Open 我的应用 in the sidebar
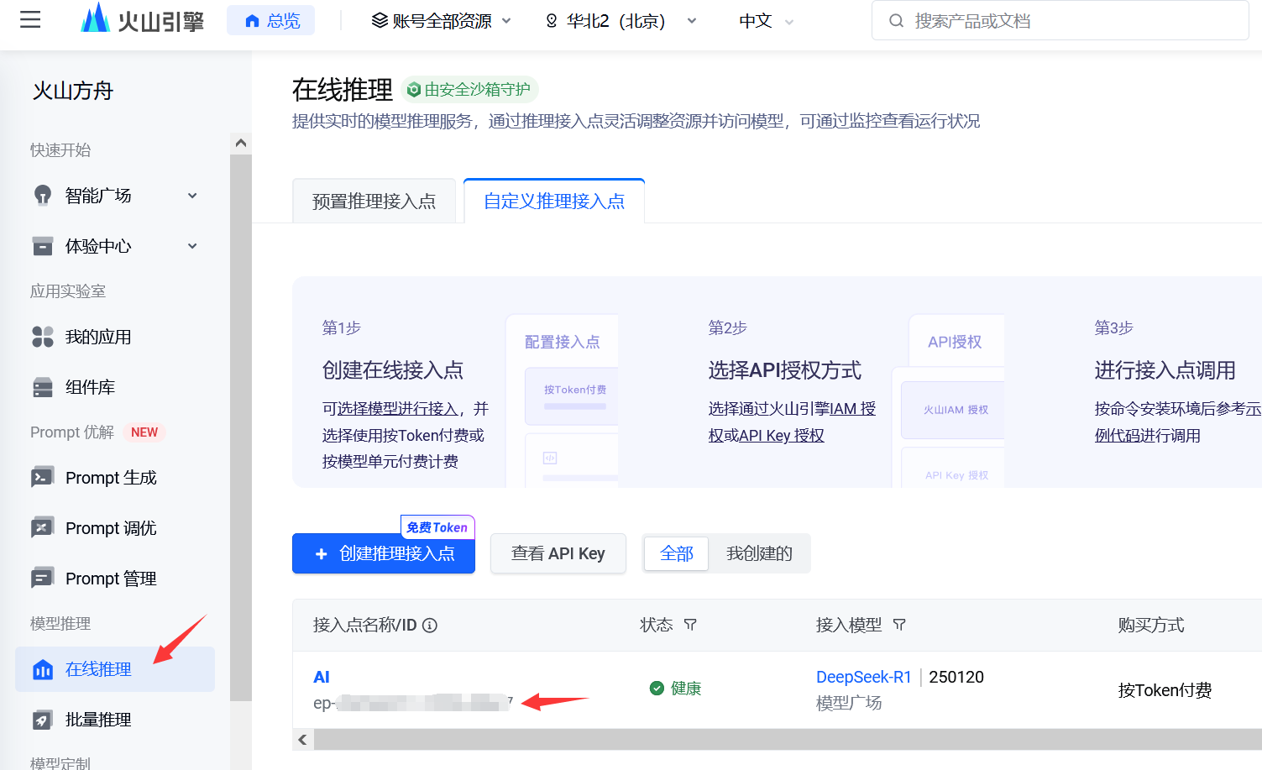The width and height of the screenshot is (1262, 770). (115, 337)
